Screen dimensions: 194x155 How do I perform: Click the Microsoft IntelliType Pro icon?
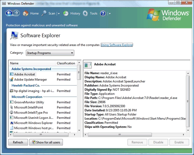[x=12, y=112]
